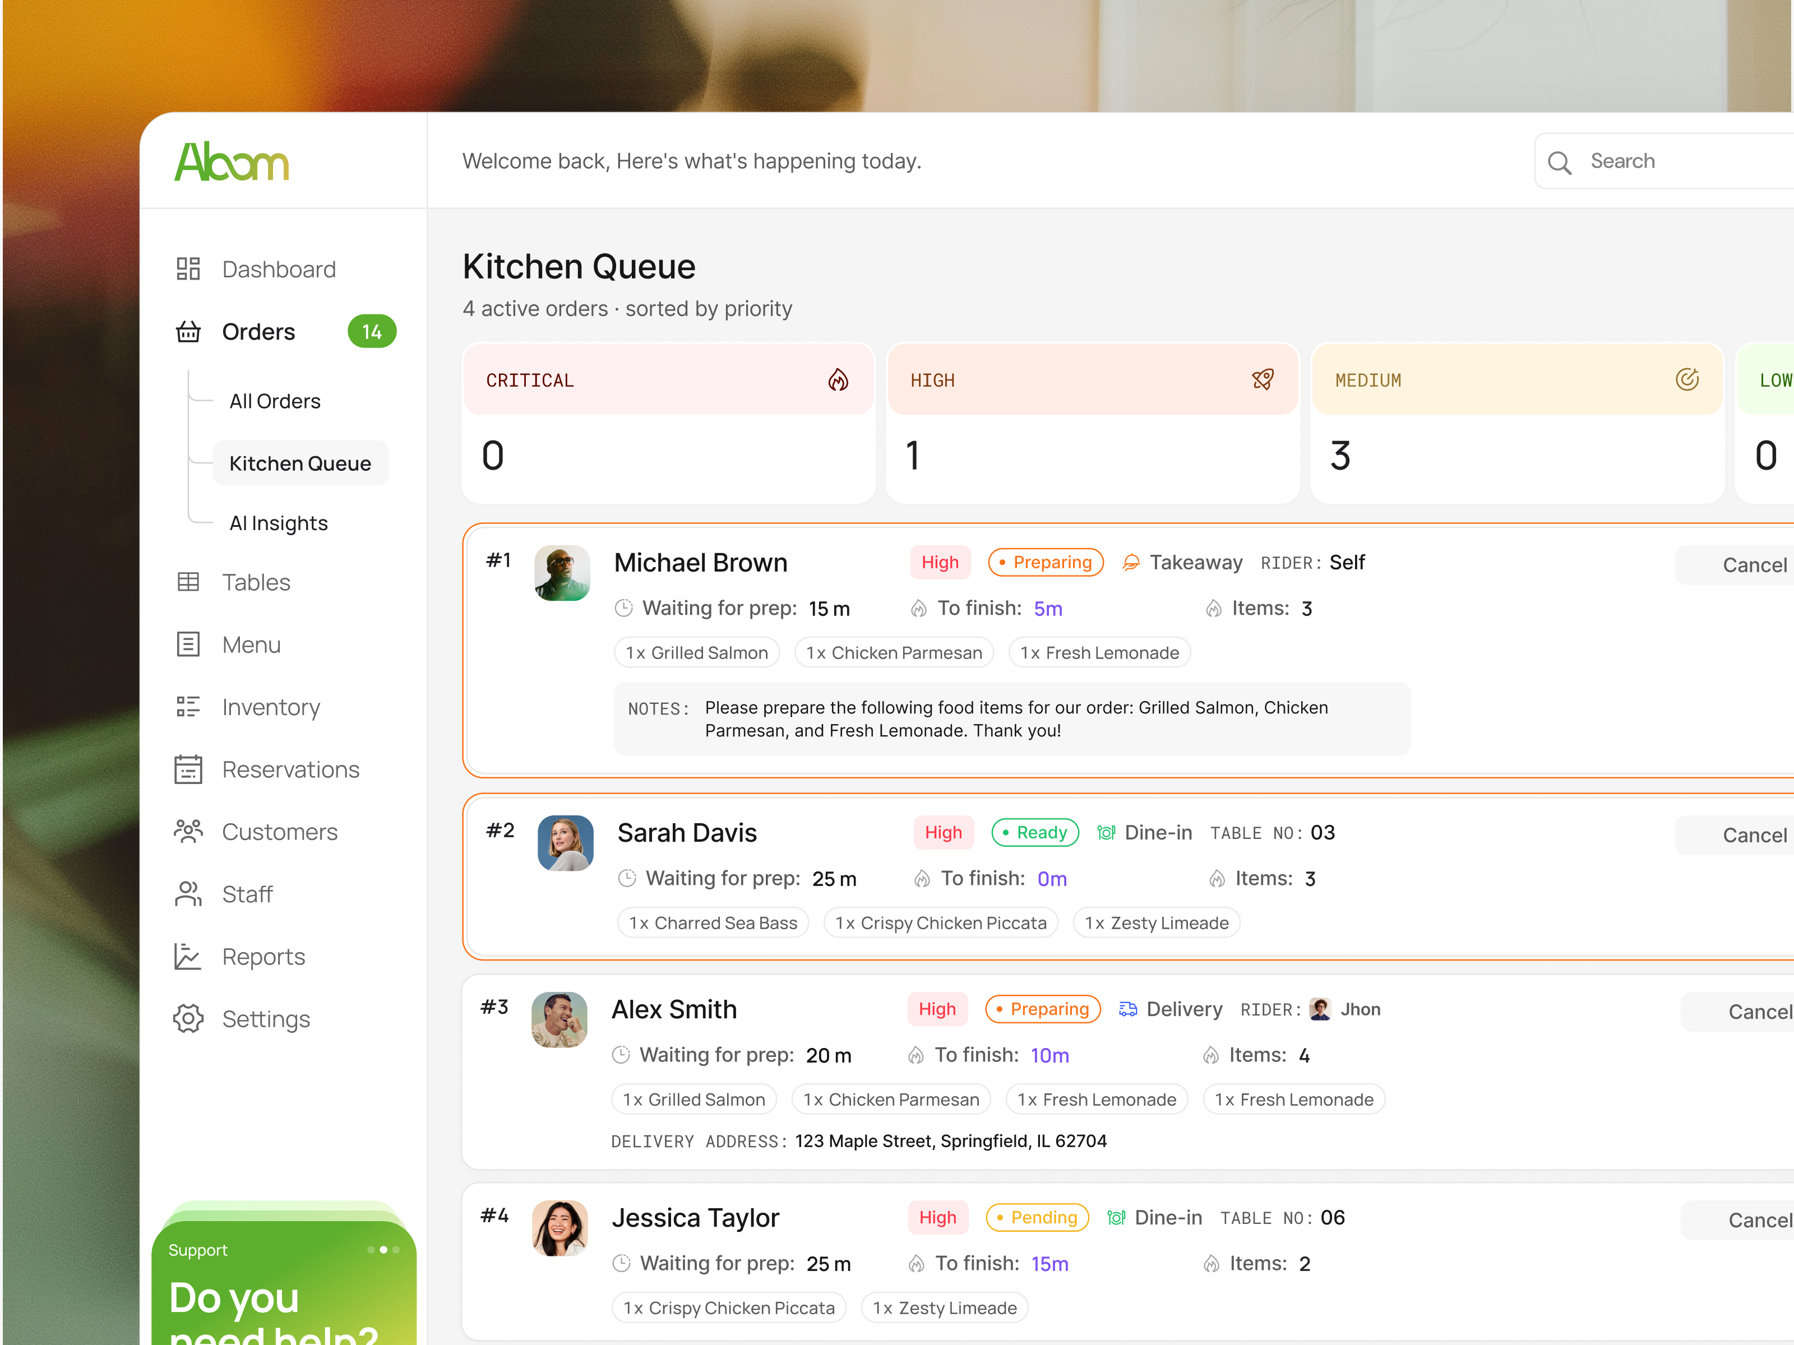Image resolution: width=1794 pixels, height=1345 pixels.
Task: Open the Tables grid icon
Action: tap(188, 582)
